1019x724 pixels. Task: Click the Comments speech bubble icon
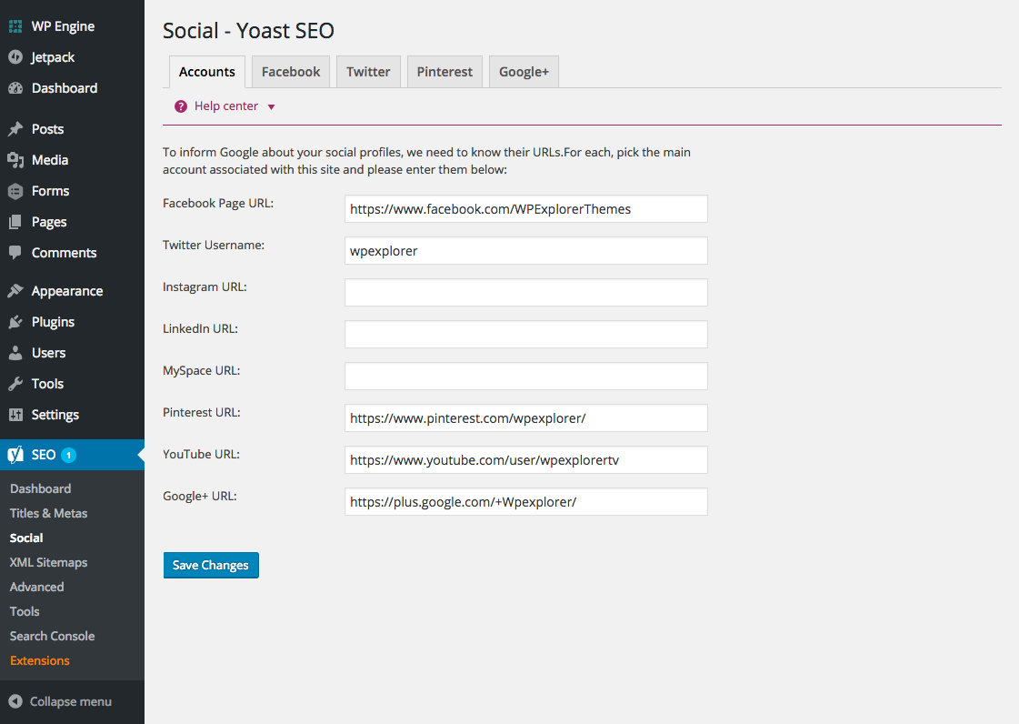pos(15,252)
